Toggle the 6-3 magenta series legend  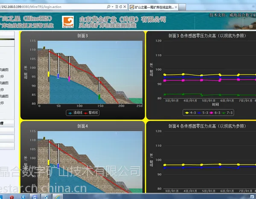tap(215, 113)
